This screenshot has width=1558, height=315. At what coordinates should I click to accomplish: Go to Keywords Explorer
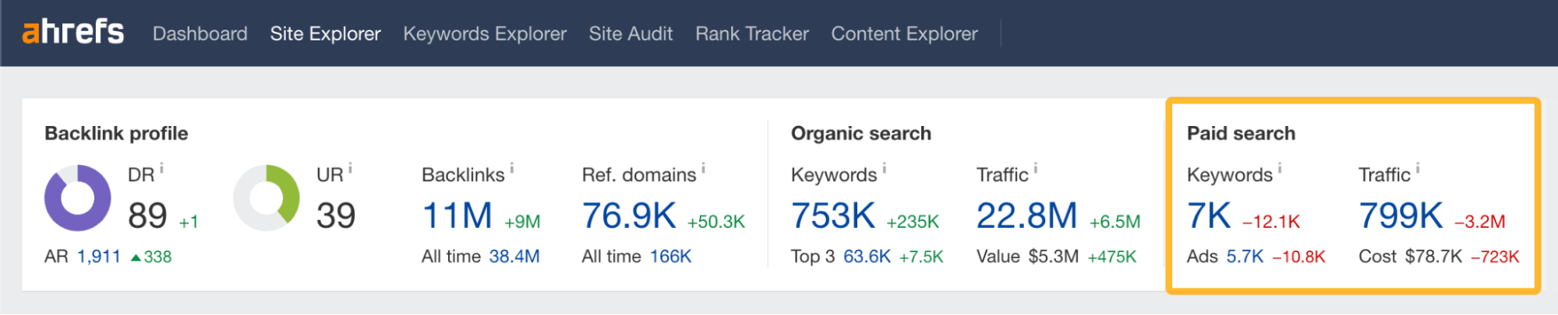[x=485, y=34]
